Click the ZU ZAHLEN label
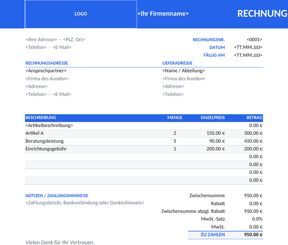 click(212, 234)
